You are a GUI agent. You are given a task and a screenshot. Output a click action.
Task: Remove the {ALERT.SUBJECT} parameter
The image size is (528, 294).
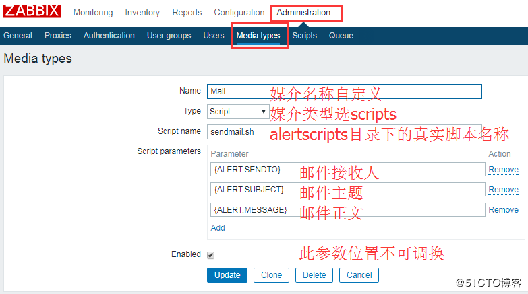pyautogui.click(x=504, y=190)
